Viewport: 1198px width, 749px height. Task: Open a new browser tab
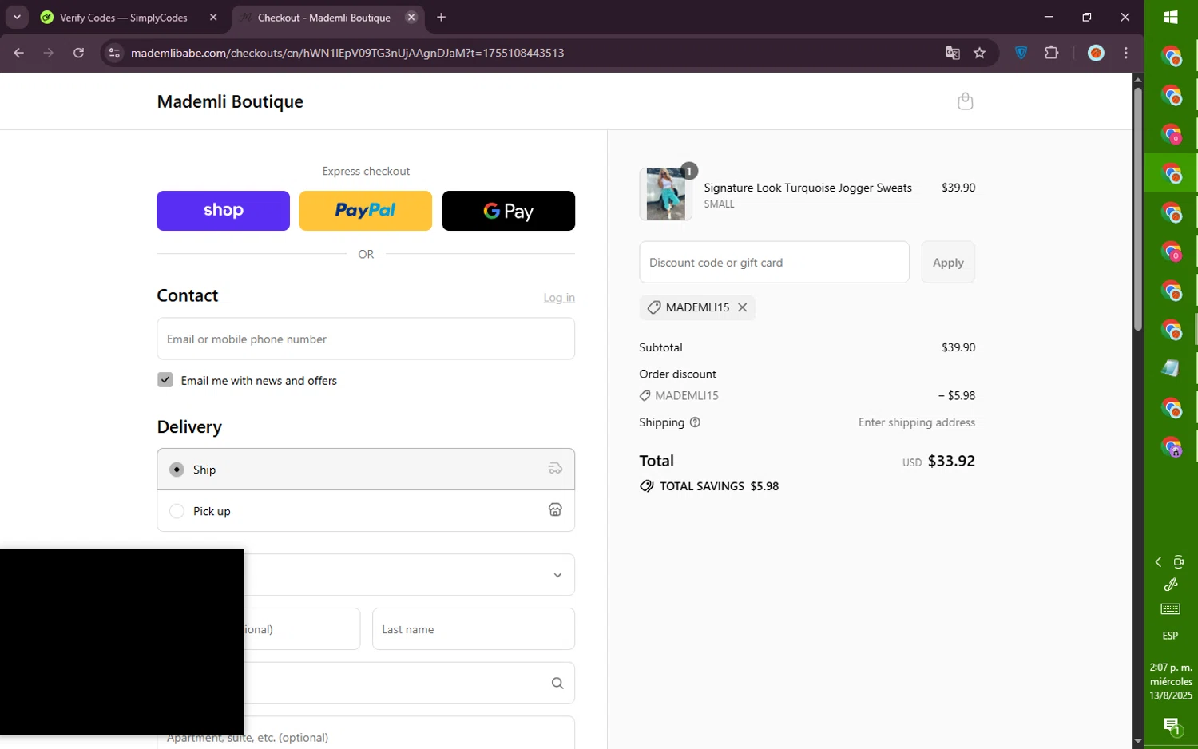(442, 18)
